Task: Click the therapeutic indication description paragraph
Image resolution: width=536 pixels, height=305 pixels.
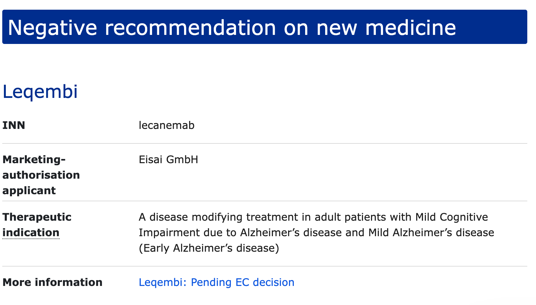Action: point(316,233)
